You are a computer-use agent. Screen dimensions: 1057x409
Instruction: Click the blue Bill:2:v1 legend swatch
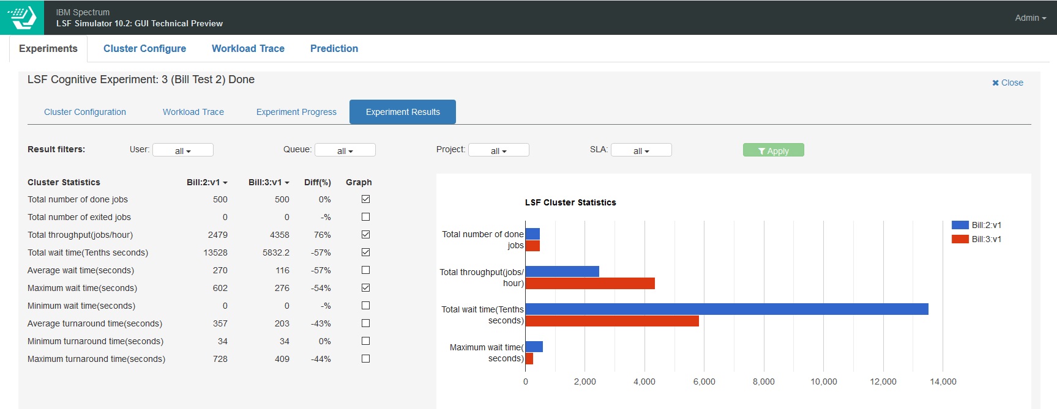(960, 225)
